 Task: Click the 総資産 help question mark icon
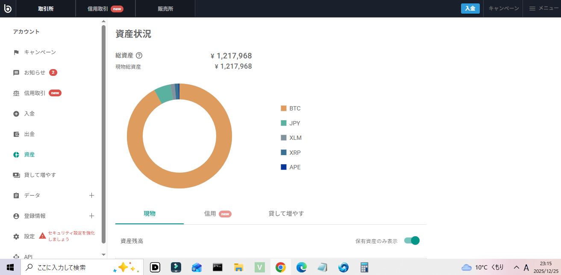139,55
